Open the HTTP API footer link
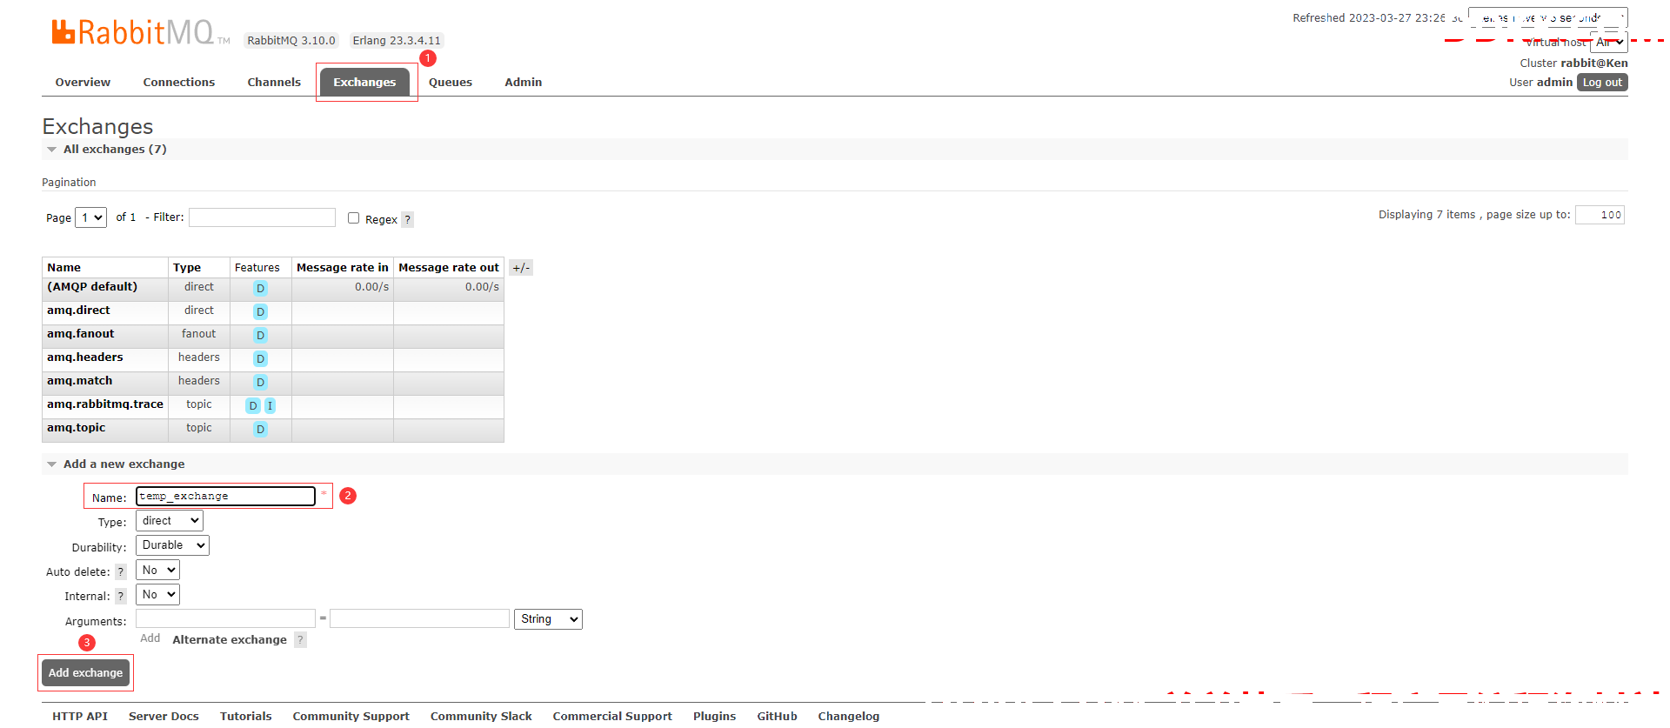 click(x=80, y=716)
